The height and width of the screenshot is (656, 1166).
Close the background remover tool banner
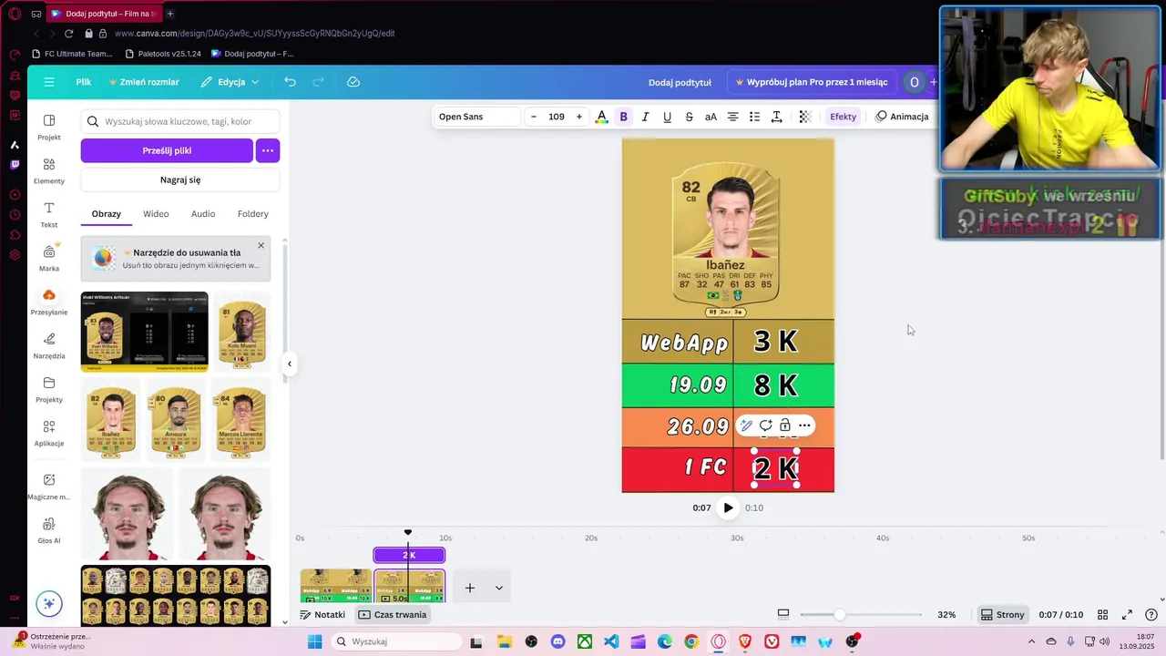(x=261, y=245)
